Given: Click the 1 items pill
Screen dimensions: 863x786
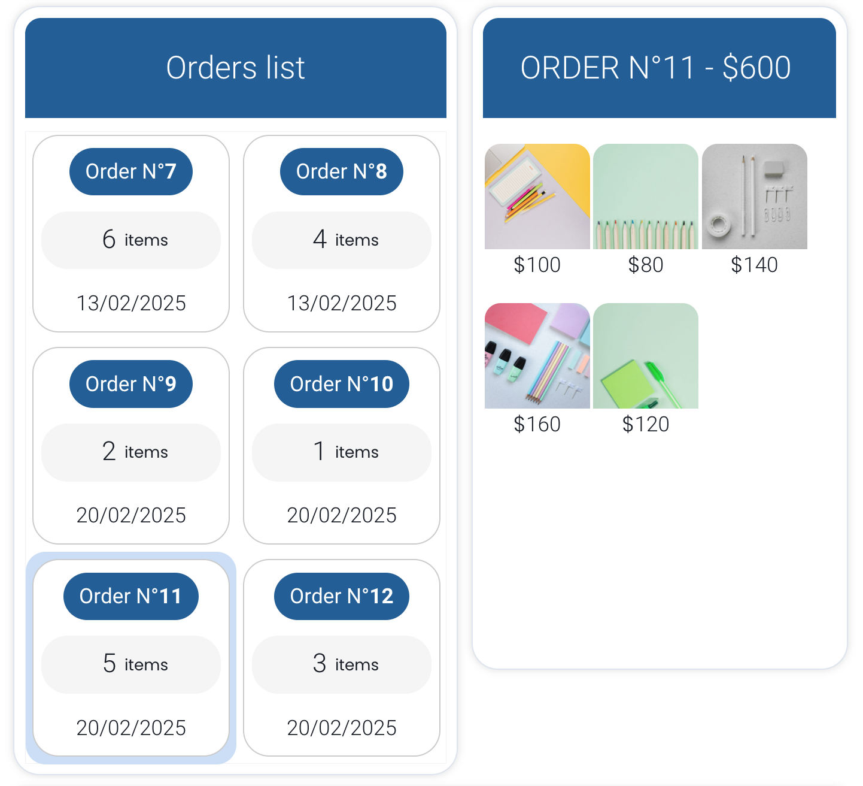Looking at the screenshot, I should click(x=342, y=452).
